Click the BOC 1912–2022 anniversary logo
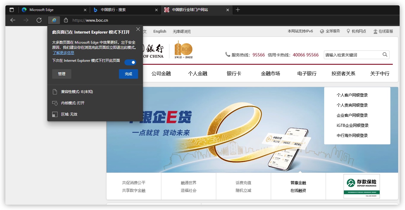The height and width of the screenshot is (210, 405). [183, 49]
